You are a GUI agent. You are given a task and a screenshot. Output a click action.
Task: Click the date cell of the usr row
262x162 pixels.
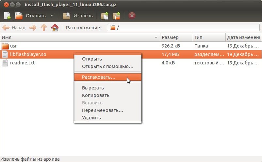click(x=243, y=46)
